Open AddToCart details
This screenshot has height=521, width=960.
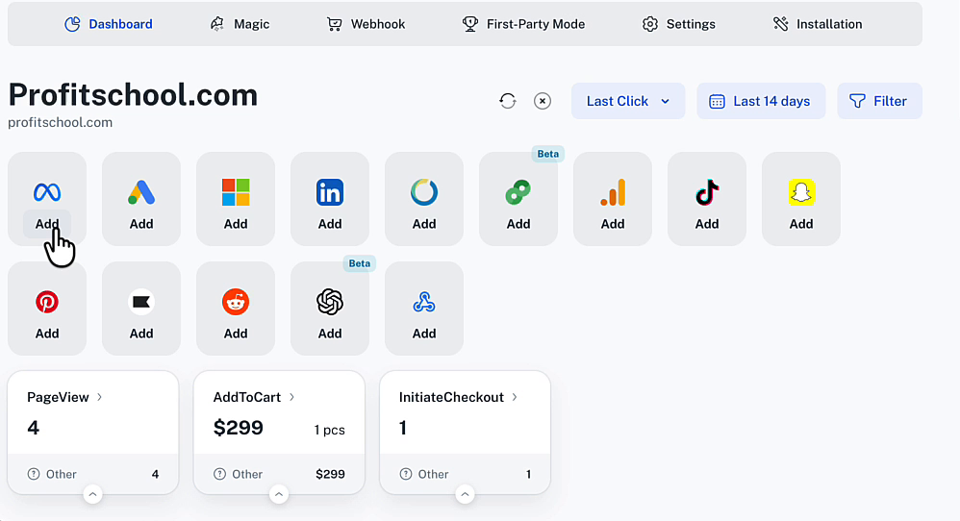(x=254, y=397)
